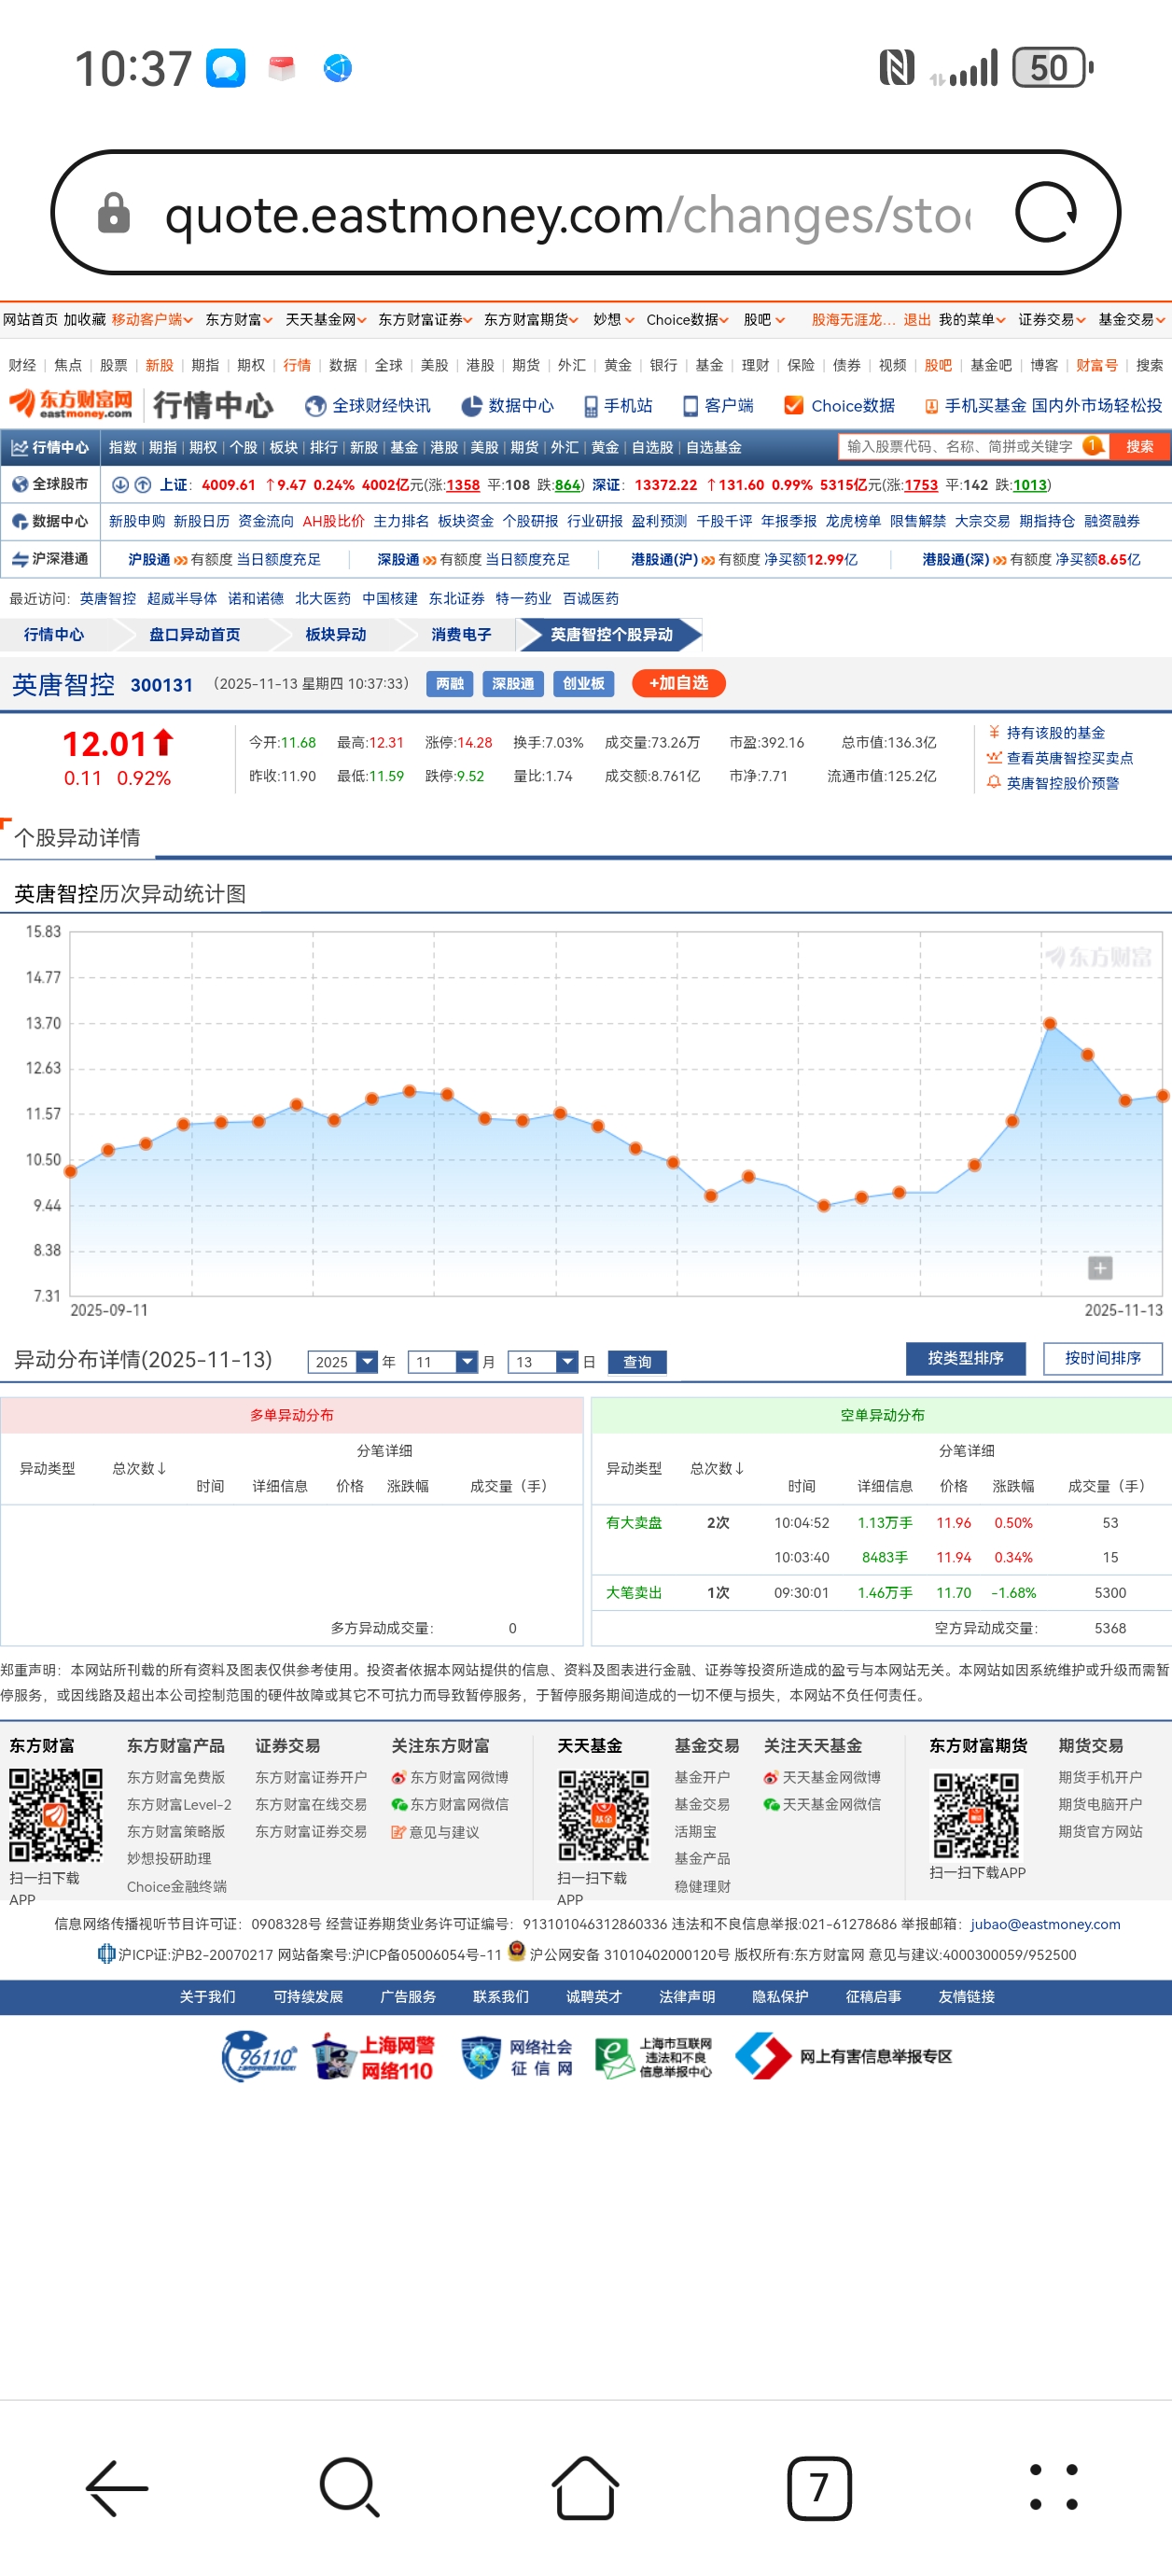
Task: Click the 96110 police badge logo
Action: (x=260, y=2056)
